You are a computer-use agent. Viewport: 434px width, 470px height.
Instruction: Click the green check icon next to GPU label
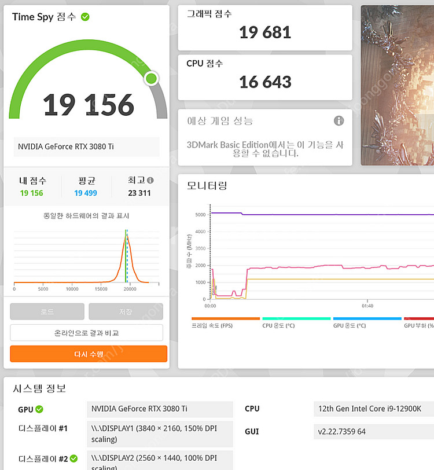(39, 409)
